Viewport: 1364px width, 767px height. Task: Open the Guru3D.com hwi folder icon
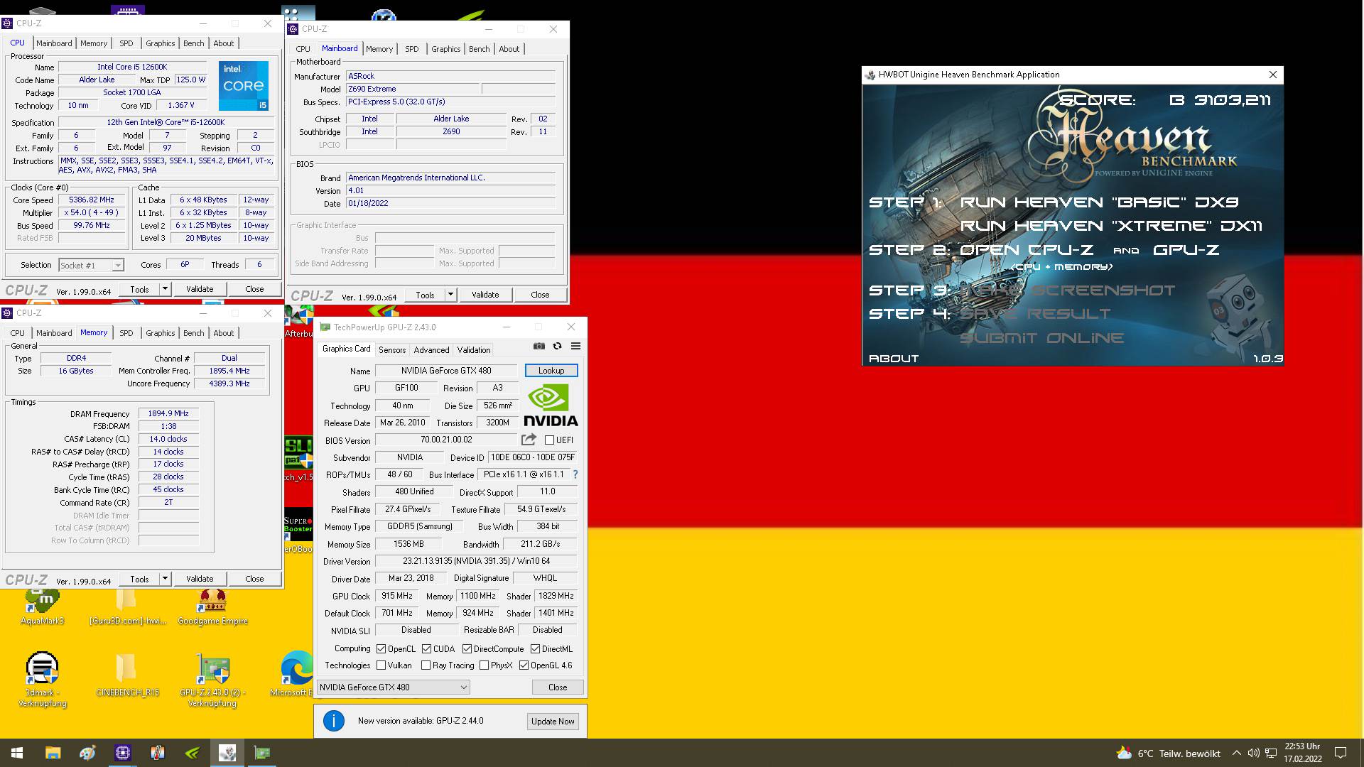pos(127,606)
